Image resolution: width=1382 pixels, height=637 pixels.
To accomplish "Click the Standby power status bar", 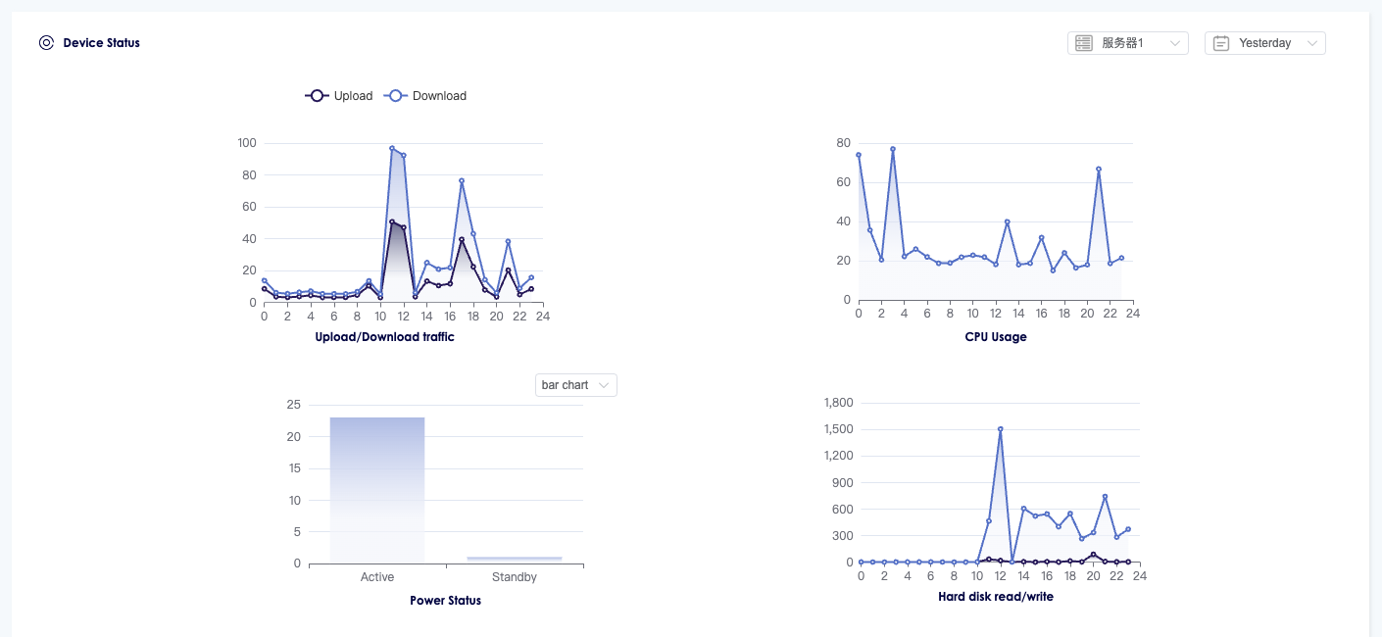I will [515, 559].
